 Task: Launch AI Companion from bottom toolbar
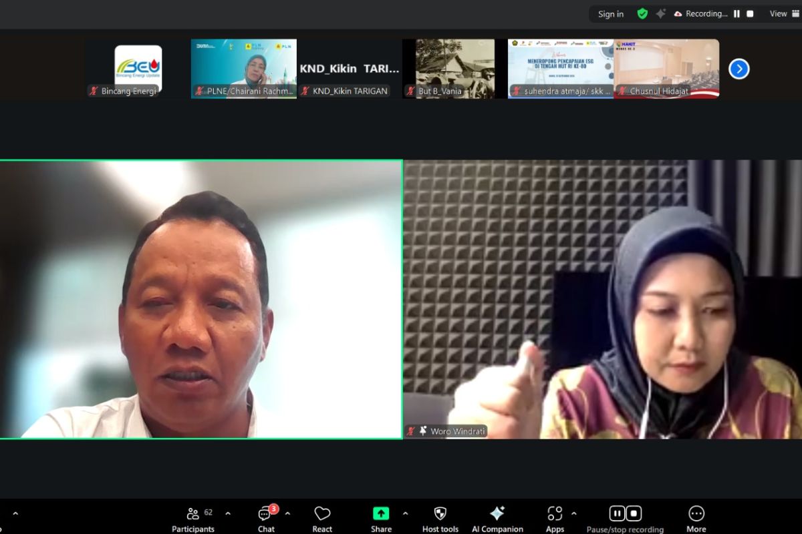[x=497, y=519]
